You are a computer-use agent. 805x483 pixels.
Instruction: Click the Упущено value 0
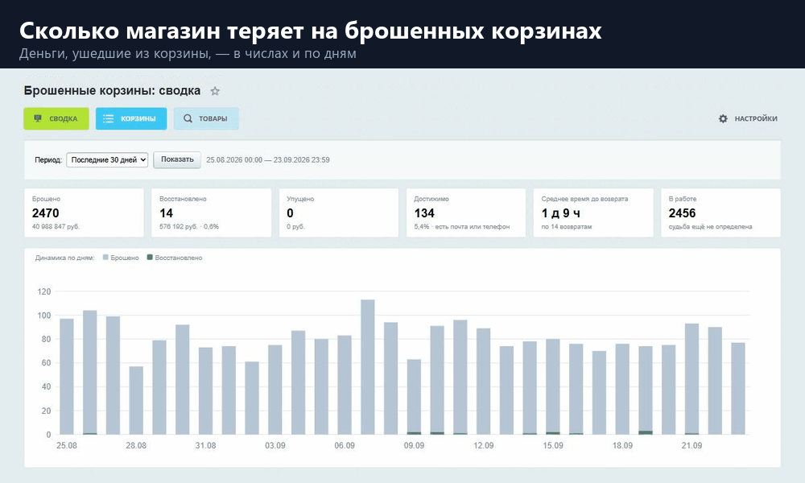tap(290, 213)
